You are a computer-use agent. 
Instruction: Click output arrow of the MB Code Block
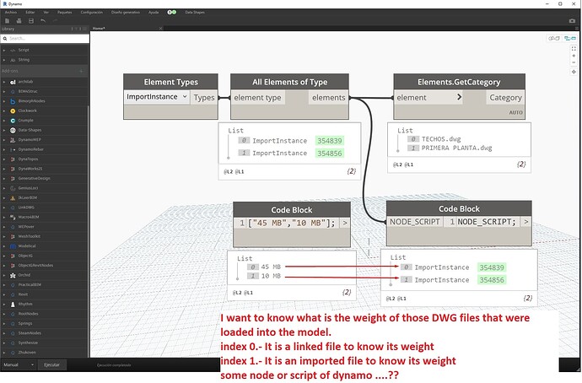(345, 223)
